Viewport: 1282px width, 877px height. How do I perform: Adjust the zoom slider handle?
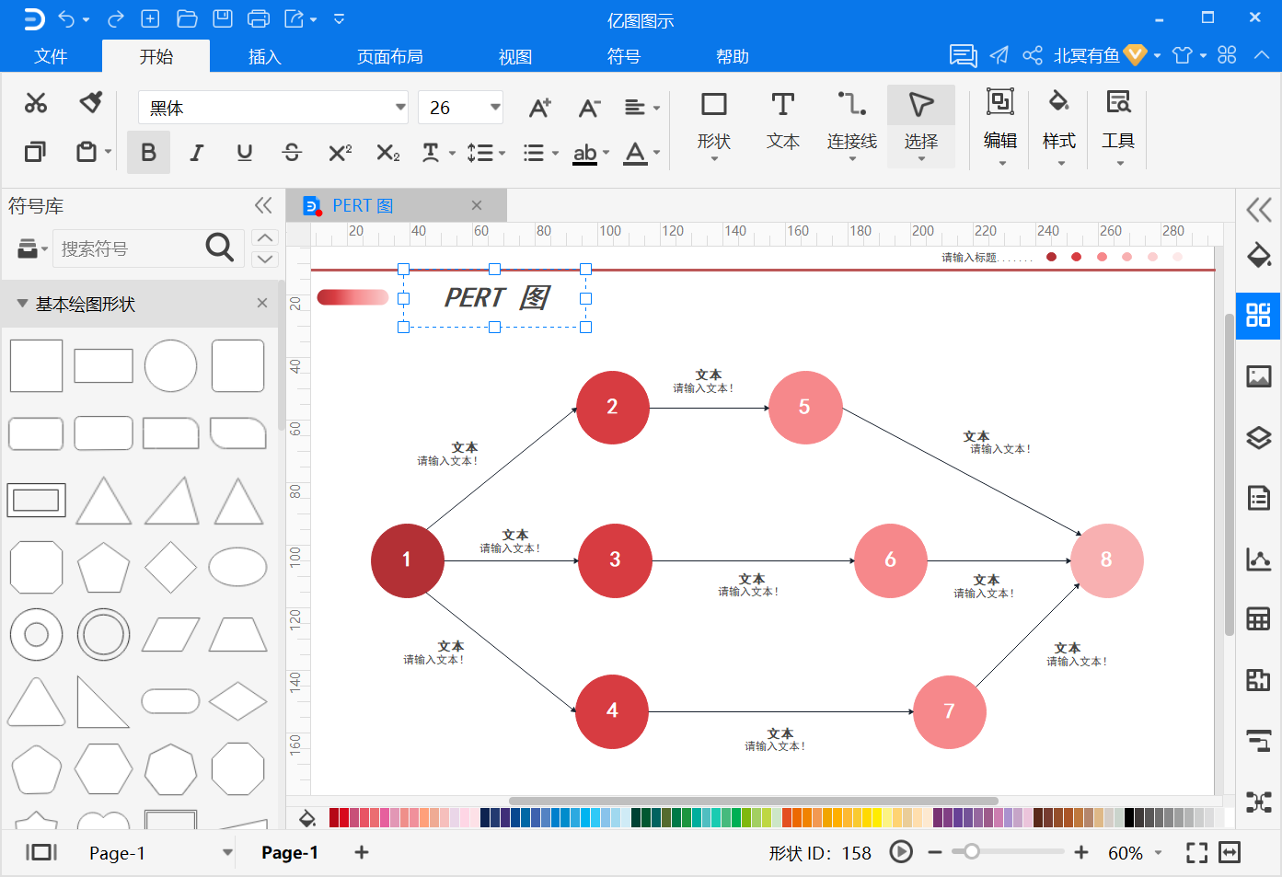(x=971, y=851)
